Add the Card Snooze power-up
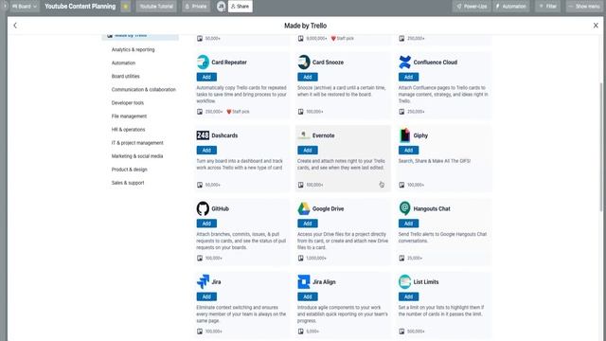 pyautogui.click(x=308, y=77)
